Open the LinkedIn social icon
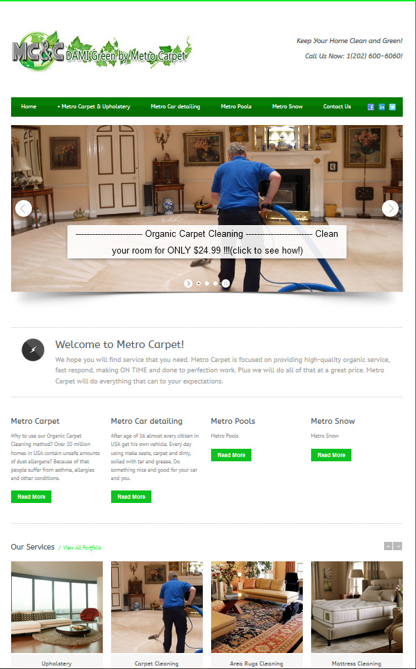The width and height of the screenshot is (416, 669). pos(381,107)
